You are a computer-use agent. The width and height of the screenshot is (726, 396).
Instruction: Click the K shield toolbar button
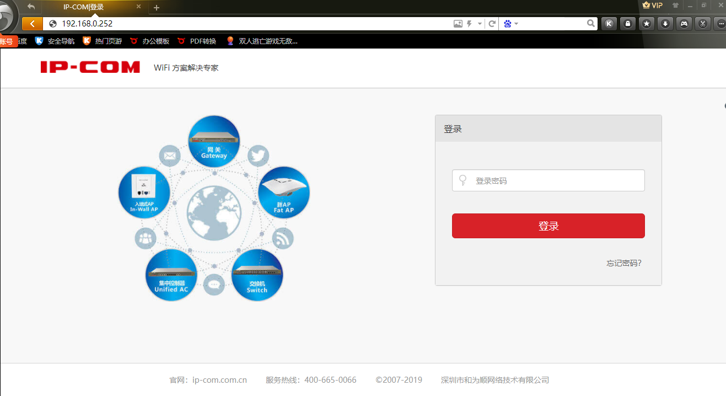point(609,24)
